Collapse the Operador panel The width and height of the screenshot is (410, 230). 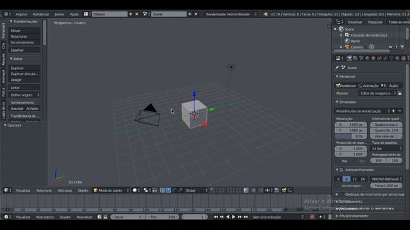13,125
